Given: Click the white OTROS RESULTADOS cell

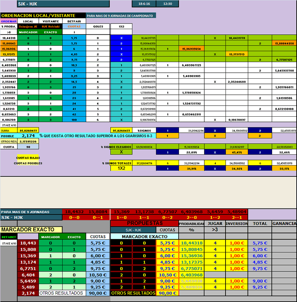Looking at the screenshot, I should [62, 293].
